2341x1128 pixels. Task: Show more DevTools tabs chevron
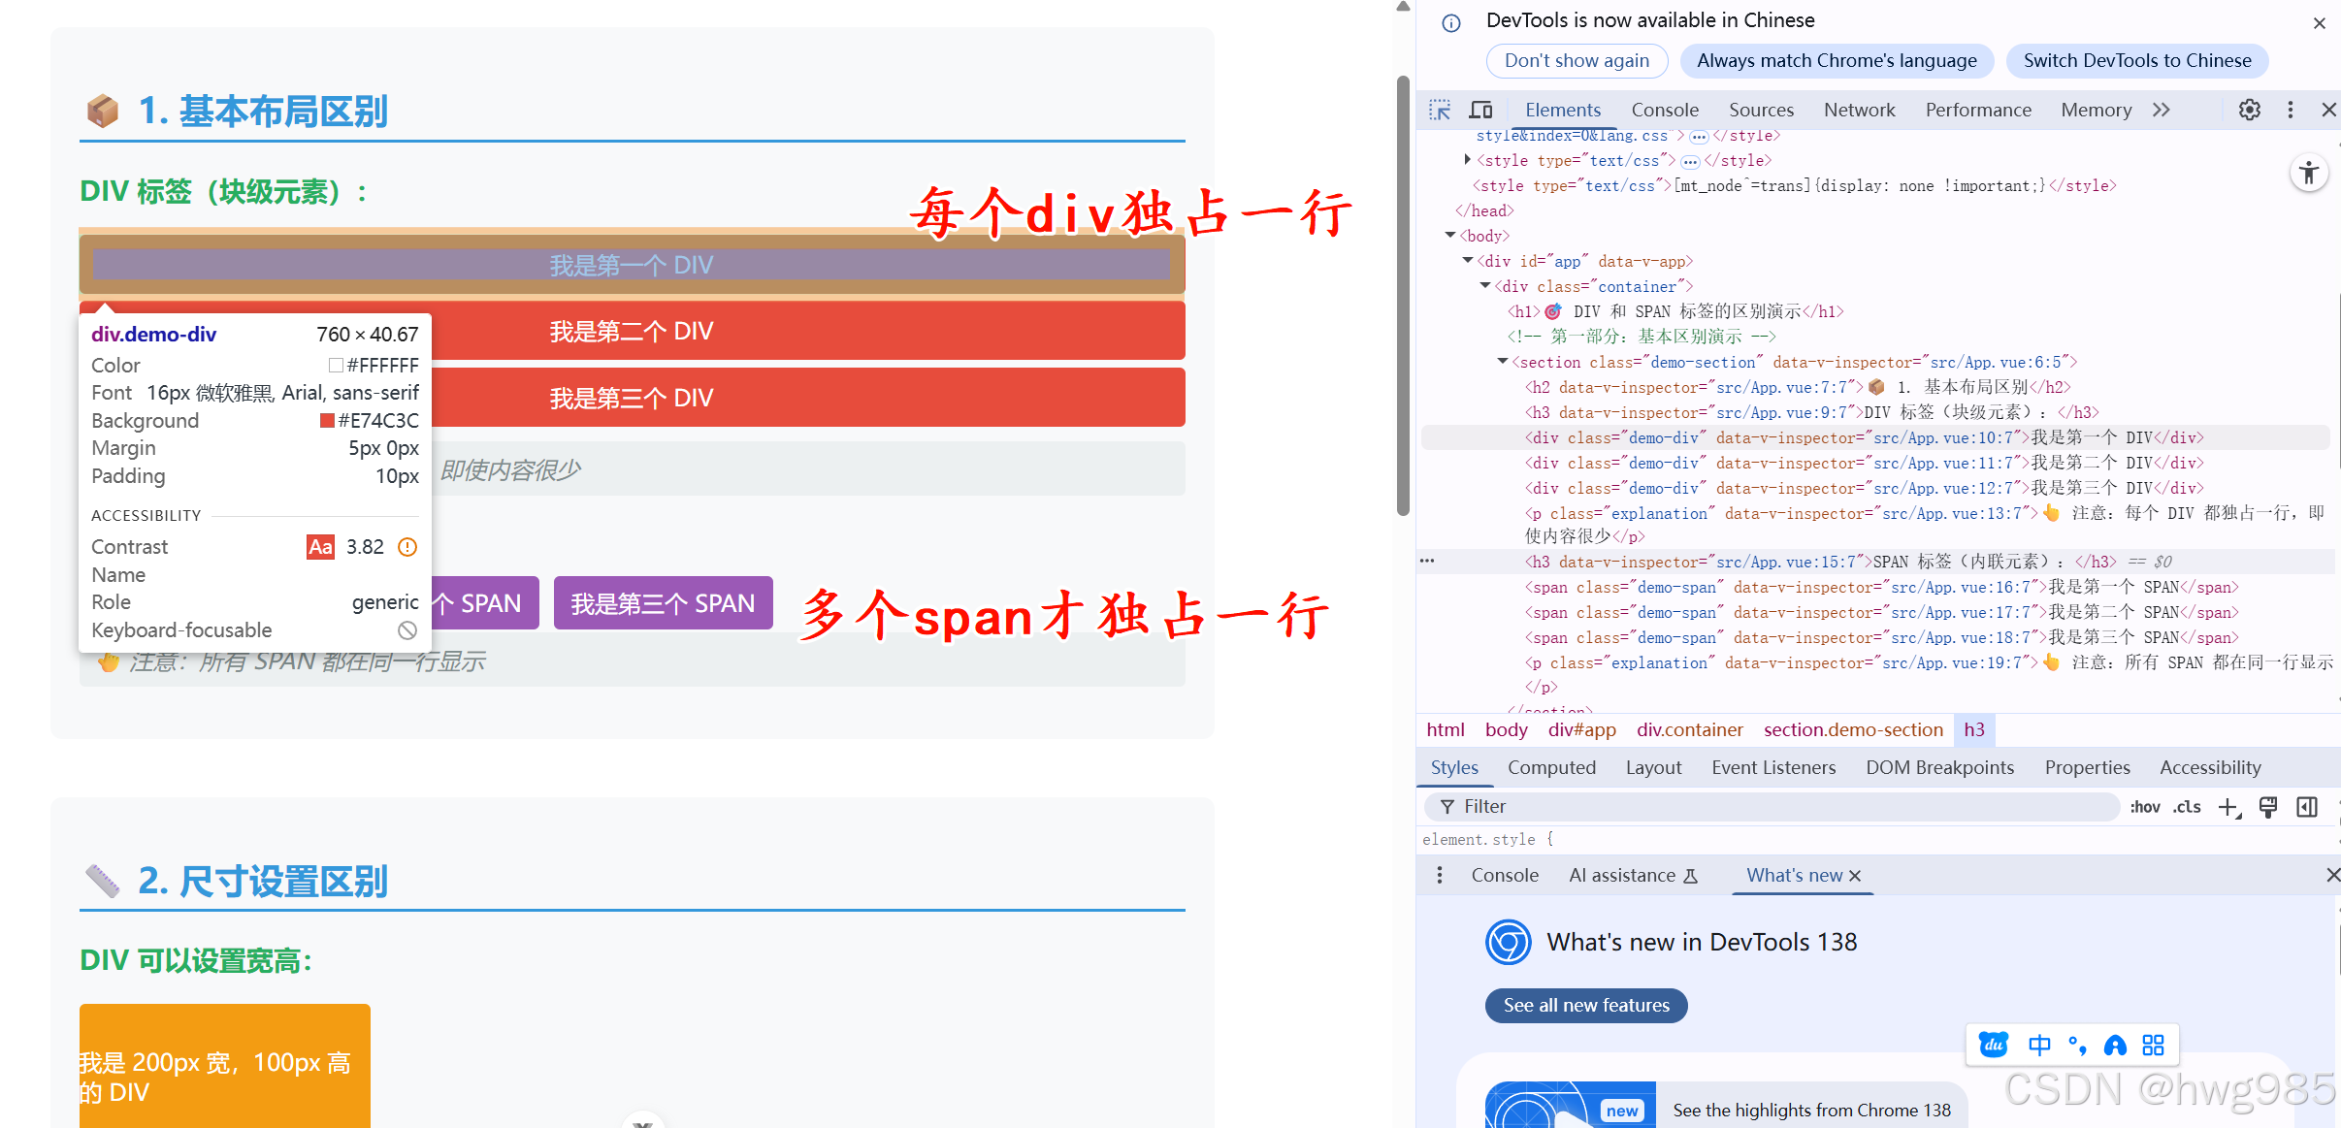point(2162,110)
